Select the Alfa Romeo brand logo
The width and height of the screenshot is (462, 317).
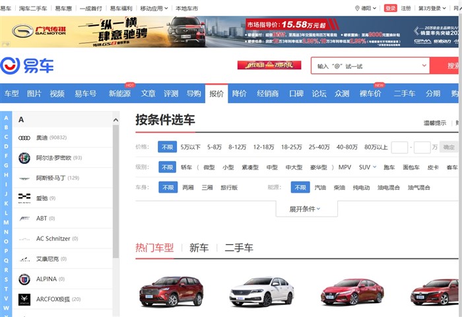click(24, 158)
